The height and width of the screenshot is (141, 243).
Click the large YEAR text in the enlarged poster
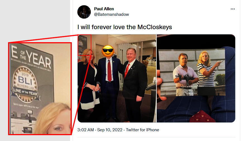point(39,60)
